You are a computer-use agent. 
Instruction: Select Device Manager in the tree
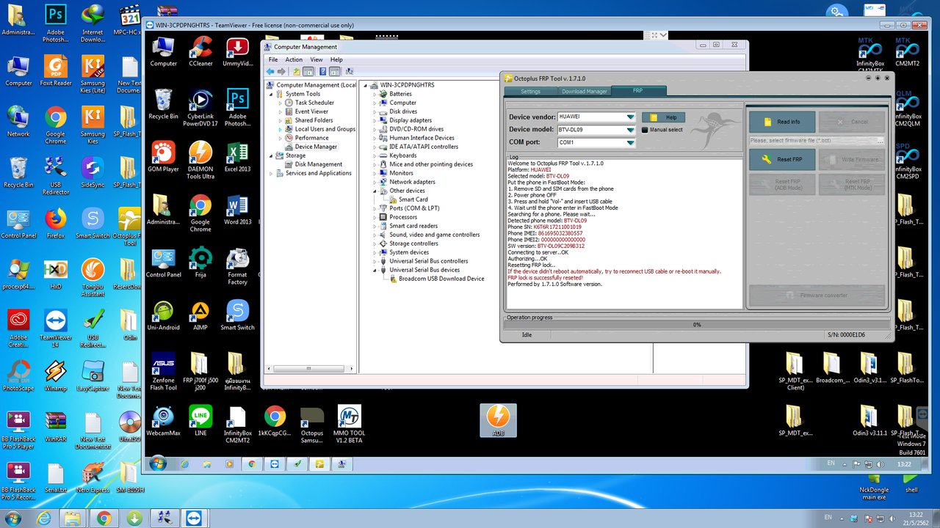(x=316, y=147)
